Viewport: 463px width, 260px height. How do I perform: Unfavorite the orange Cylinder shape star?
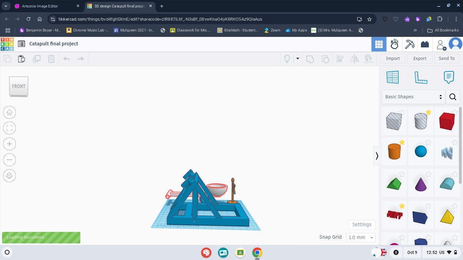402,143
